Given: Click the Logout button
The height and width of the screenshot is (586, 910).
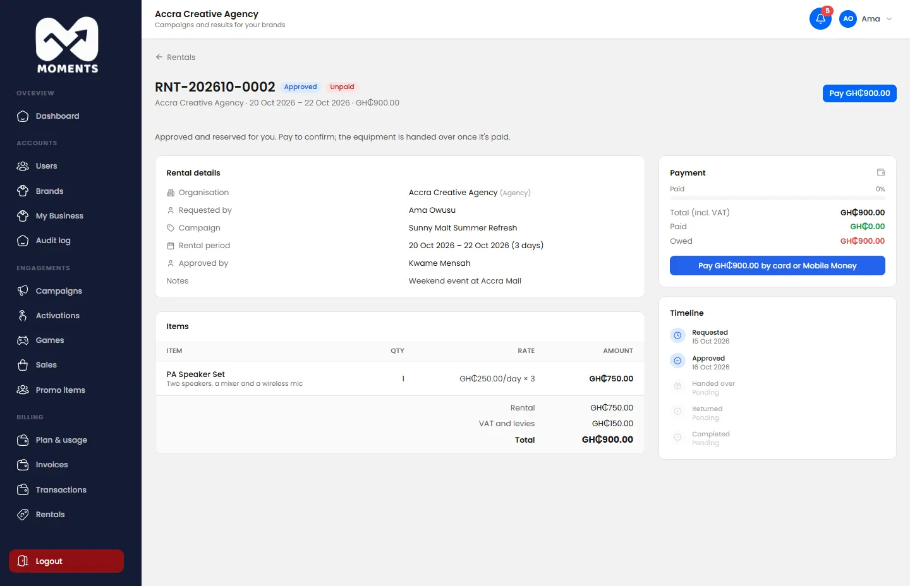Looking at the screenshot, I should tap(66, 561).
